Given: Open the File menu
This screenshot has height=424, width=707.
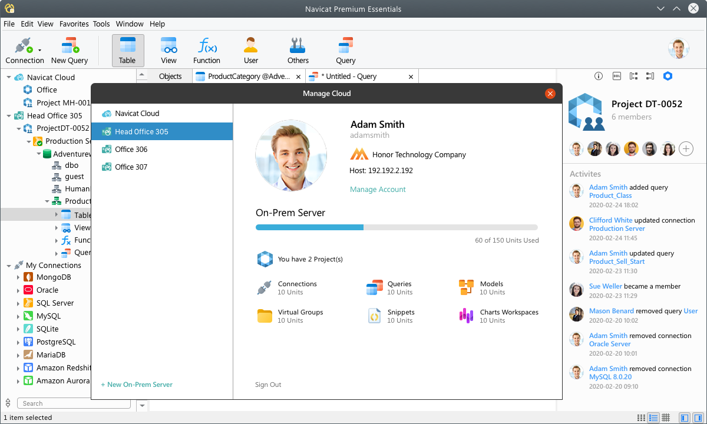Looking at the screenshot, I should (9, 24).
